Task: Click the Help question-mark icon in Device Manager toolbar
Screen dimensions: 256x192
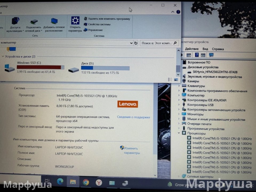Action: click(x=197, y=55)
